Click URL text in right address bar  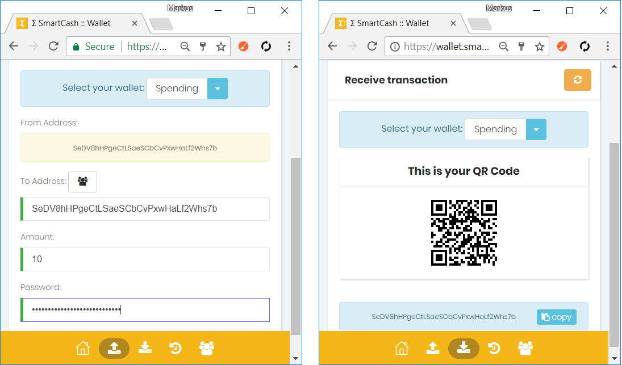tap(446, 47)
